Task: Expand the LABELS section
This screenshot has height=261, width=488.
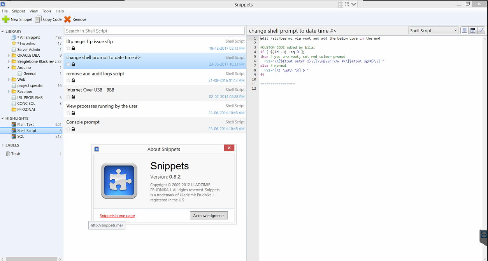Action: (3, 145)
